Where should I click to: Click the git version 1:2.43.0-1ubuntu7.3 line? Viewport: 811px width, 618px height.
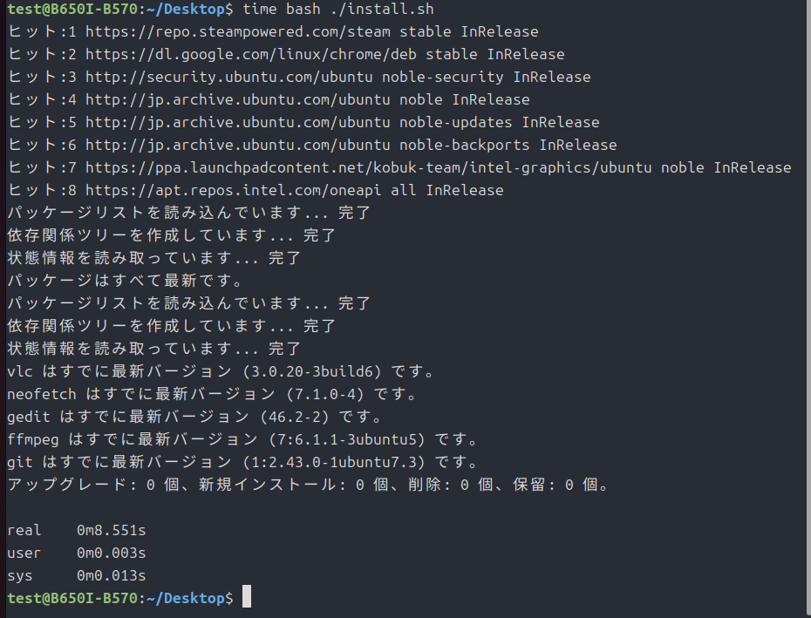(x=243, y=462)
